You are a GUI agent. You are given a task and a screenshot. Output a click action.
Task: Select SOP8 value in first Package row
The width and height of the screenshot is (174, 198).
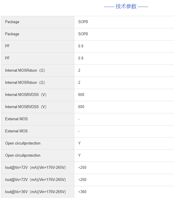[83, 22]
